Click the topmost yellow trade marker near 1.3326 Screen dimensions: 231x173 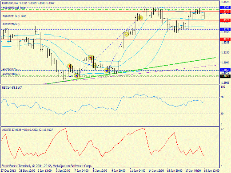click(x=140, y=18)
